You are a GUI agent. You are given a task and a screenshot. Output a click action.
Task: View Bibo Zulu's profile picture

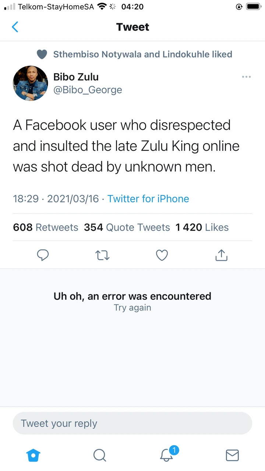coord(30,83)
